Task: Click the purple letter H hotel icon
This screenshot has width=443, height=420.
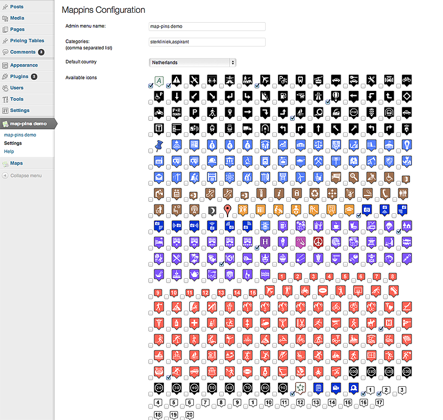Action: (x=265, y=242)
